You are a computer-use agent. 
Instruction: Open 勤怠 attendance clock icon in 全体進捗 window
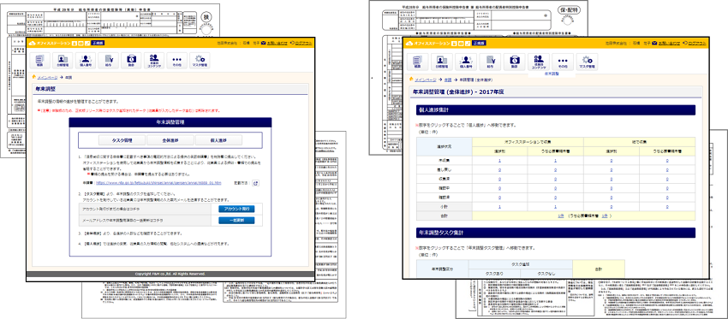coord(515,62)
